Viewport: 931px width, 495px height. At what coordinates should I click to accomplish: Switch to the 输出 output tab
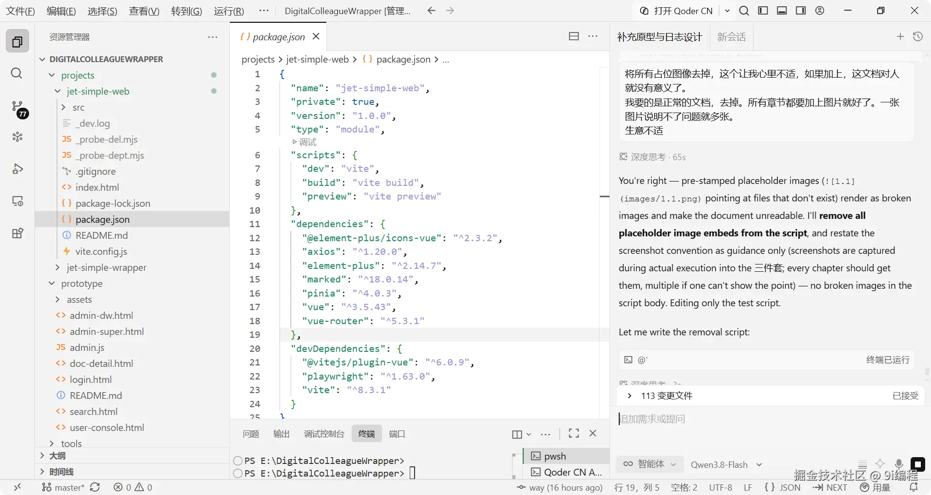click(281, 434)
